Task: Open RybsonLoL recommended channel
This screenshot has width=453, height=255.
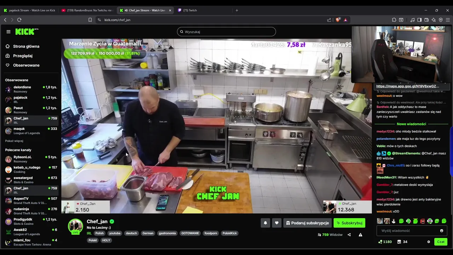Action: 30,159
